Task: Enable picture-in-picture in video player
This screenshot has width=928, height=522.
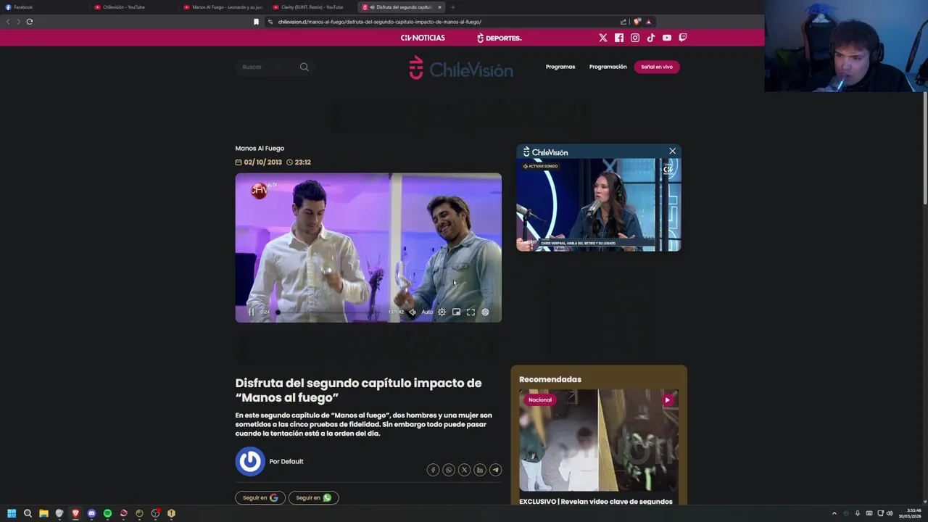Action: [456, 312]
